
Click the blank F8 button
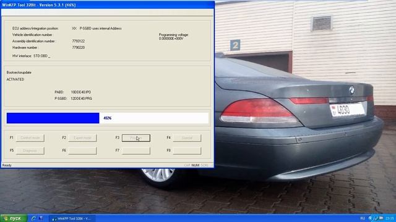[x=187, y=150]
